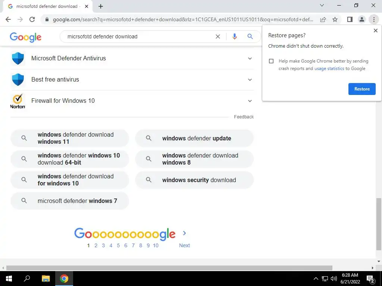
Task: Go to results page 9
Action: (x=148, y=246)
